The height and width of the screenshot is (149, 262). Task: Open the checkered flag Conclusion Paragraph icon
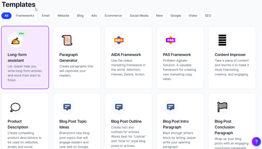click(x=222, y=107)
